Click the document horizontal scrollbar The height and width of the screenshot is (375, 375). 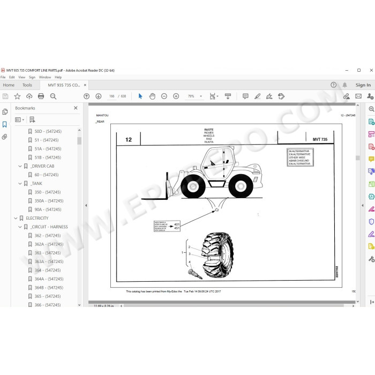pos(234,306)
